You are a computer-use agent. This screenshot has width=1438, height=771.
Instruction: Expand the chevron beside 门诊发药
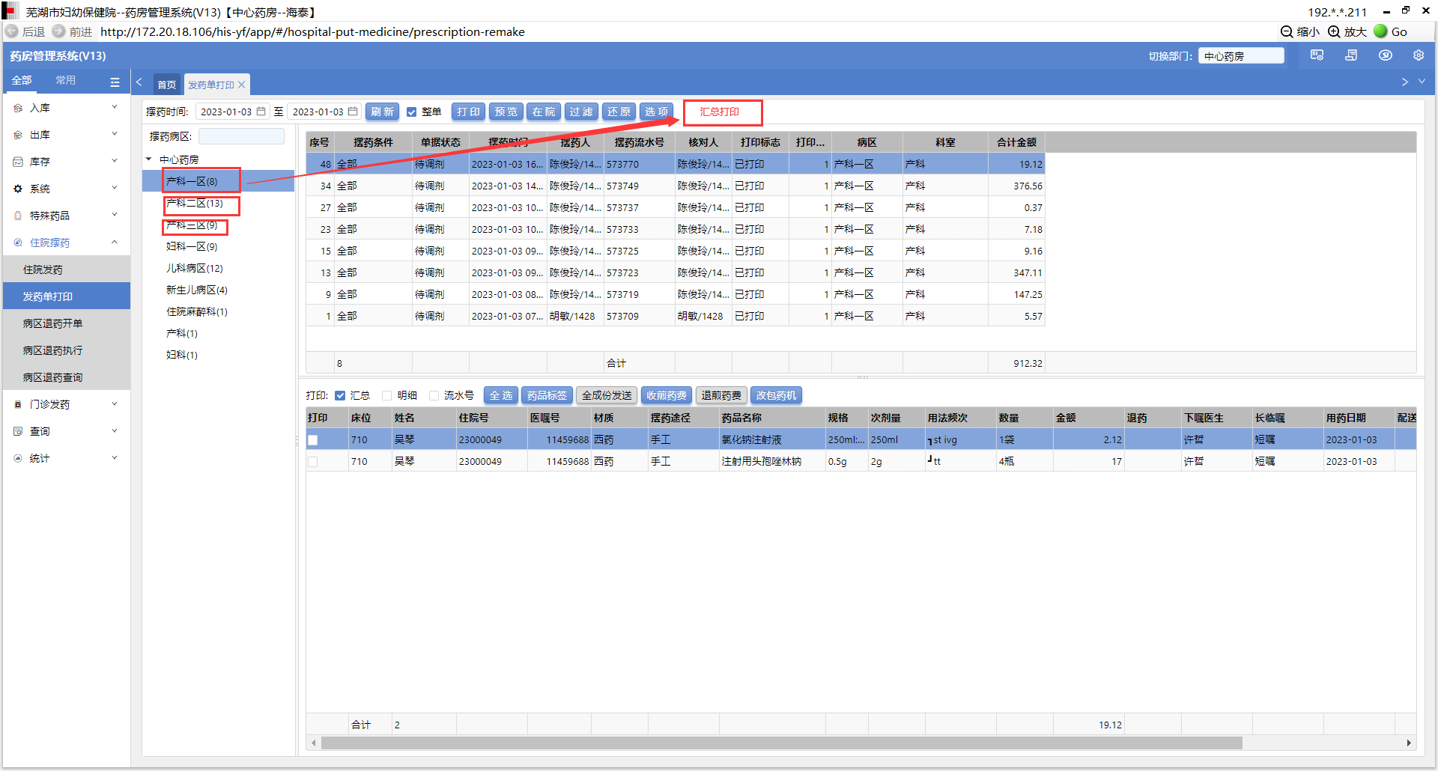[115, 404]
